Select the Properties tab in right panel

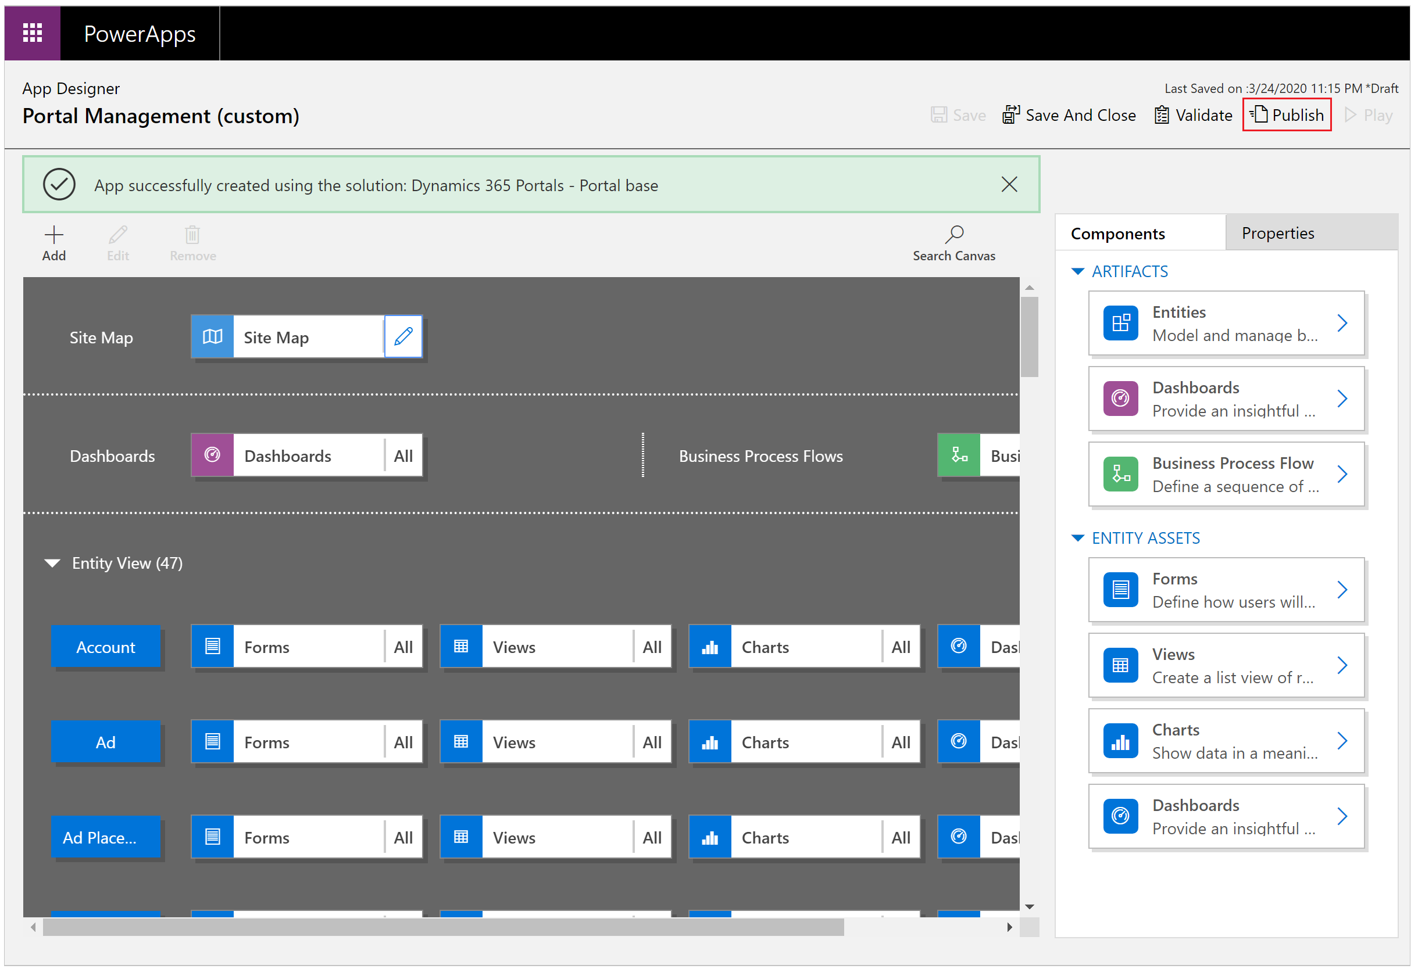1278,232
